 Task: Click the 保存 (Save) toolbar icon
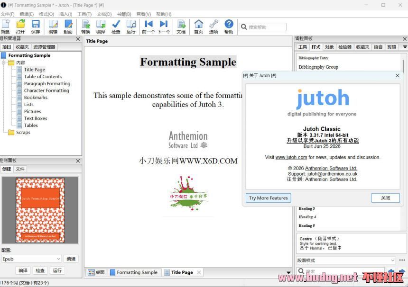(x=36, y=27)
